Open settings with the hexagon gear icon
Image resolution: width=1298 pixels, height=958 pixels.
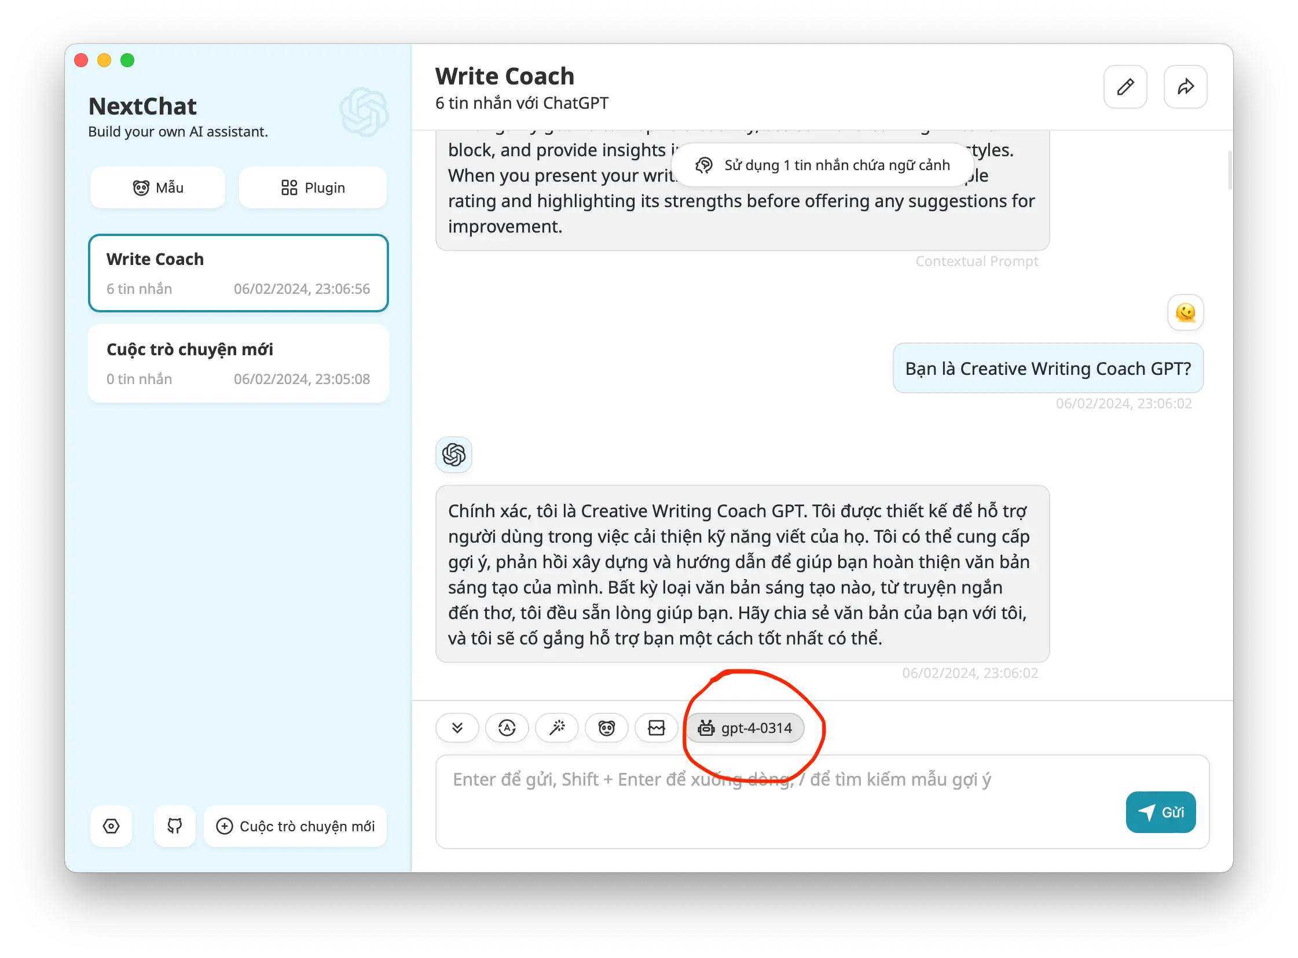click(x=111, y=826)
